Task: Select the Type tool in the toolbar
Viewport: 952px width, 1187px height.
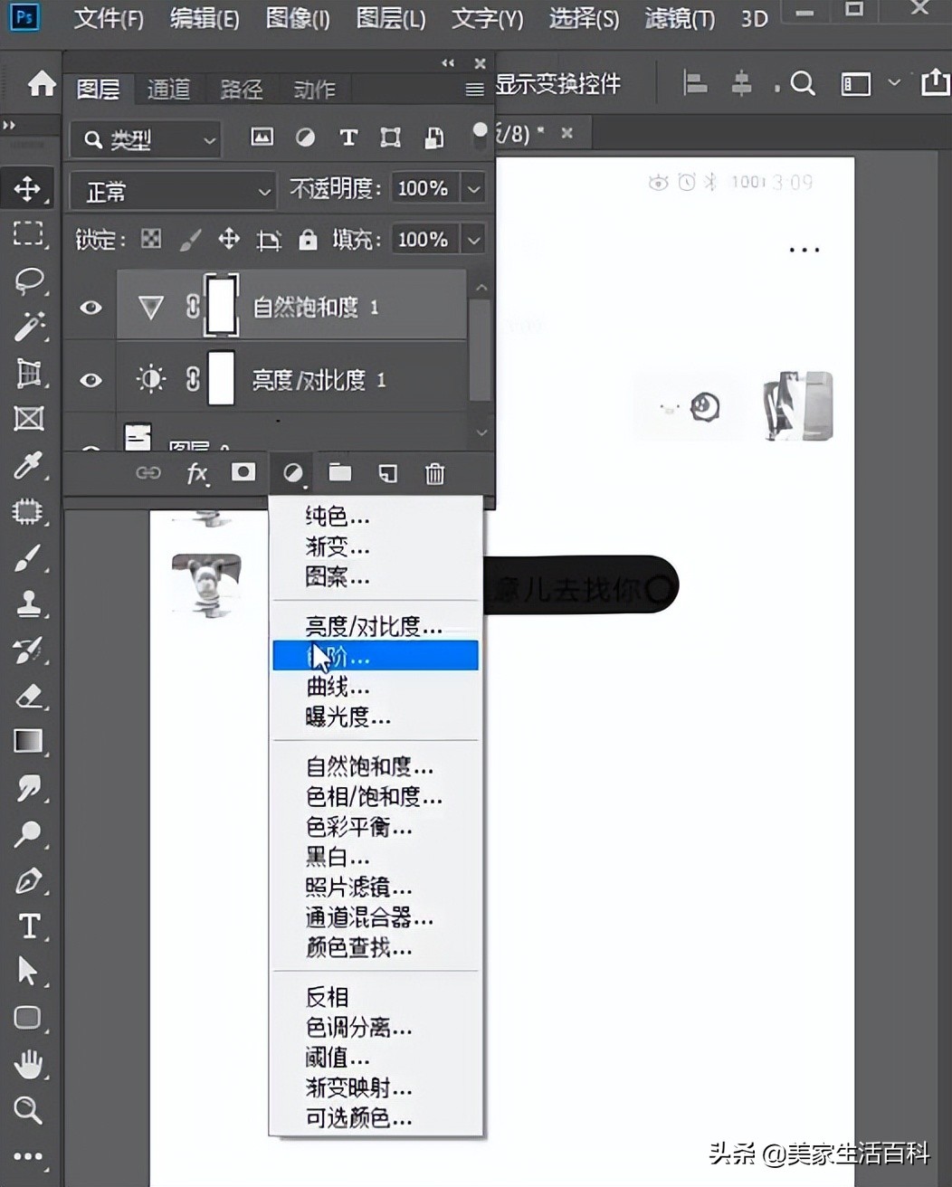Action: [28, 926]
